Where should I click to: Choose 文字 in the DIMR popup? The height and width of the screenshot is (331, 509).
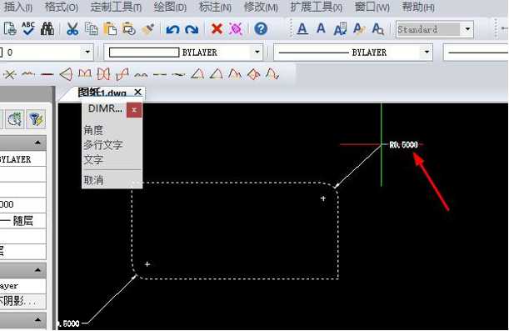click(93, 160)
